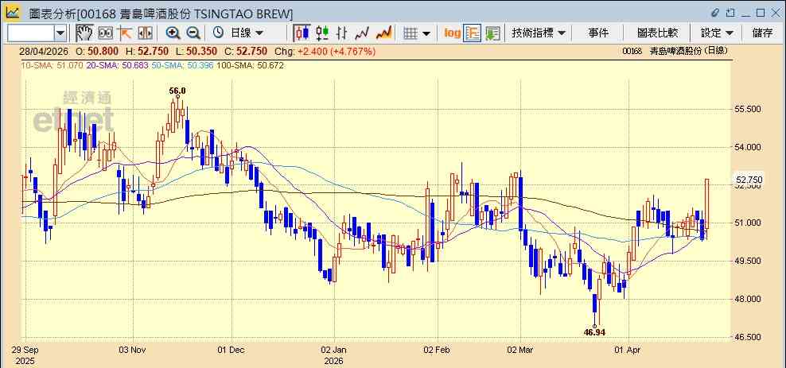Switch to line chart type
The width and height of the screenshot is (786, 368).
(x=362, y=33)
